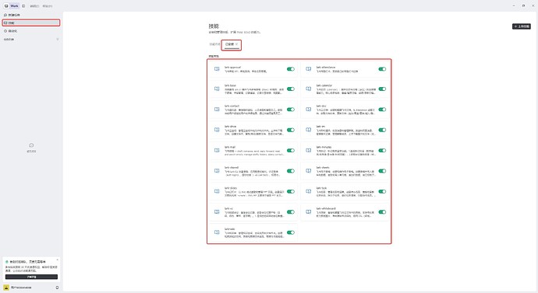Open the installed tab dropdown arrow
Viewport: 538px width, 293px height.
(x=236, y=44)
